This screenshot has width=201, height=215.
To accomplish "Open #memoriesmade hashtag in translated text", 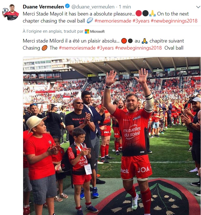I will (77, 48).
